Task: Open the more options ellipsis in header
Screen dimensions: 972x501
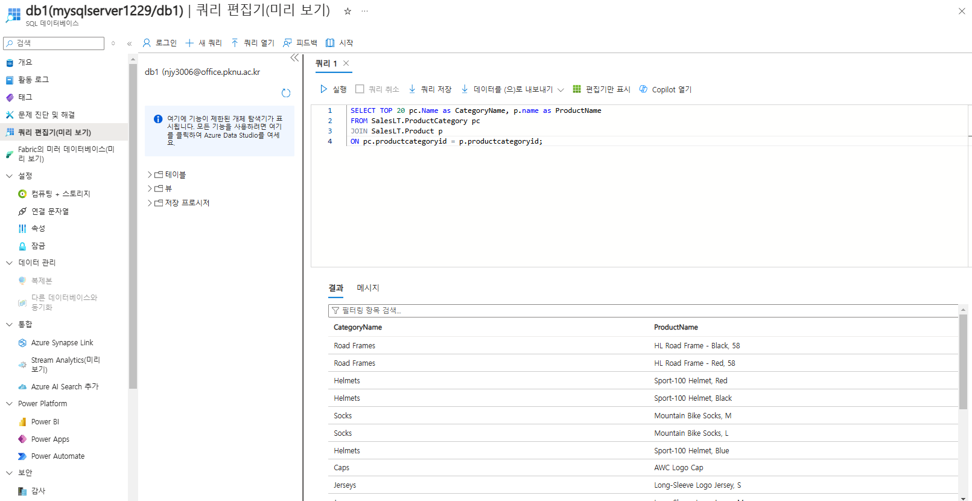Action: coord(364,11)
